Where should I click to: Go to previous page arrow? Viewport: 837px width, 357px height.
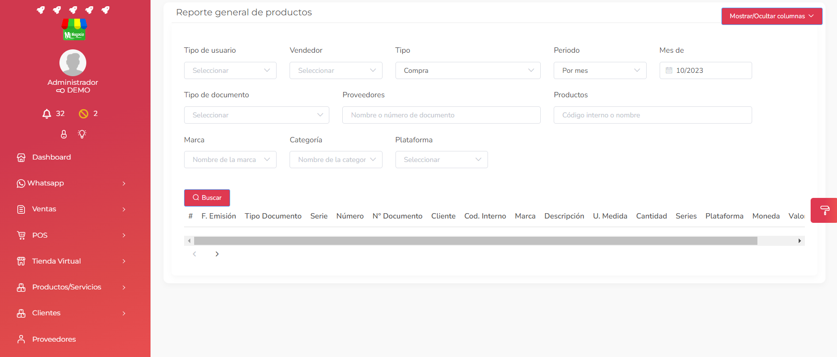tap(194, 254)
